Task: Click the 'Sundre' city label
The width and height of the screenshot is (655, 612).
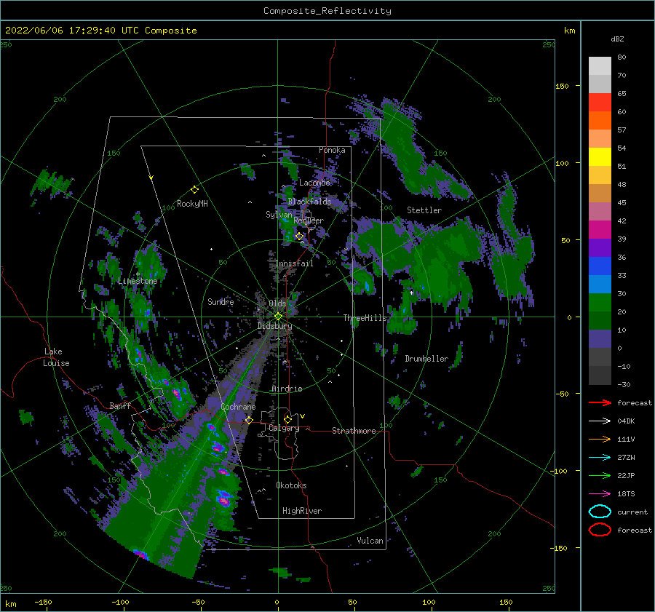Action: 221,301
